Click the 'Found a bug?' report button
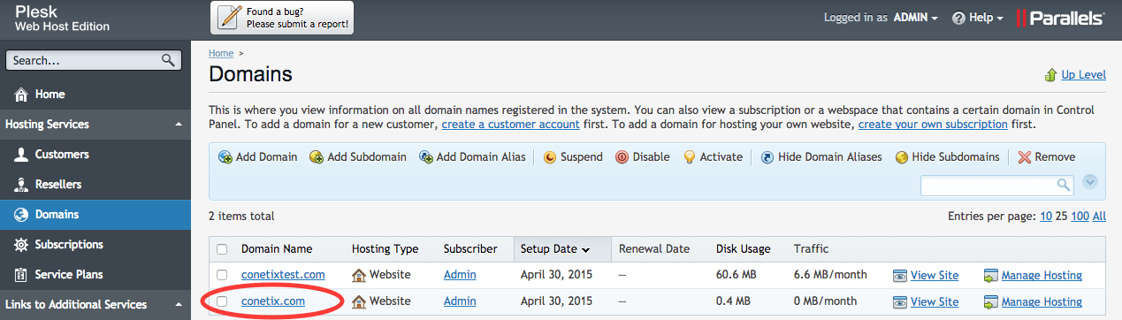The image size is (1122, 320). point(282,18)
